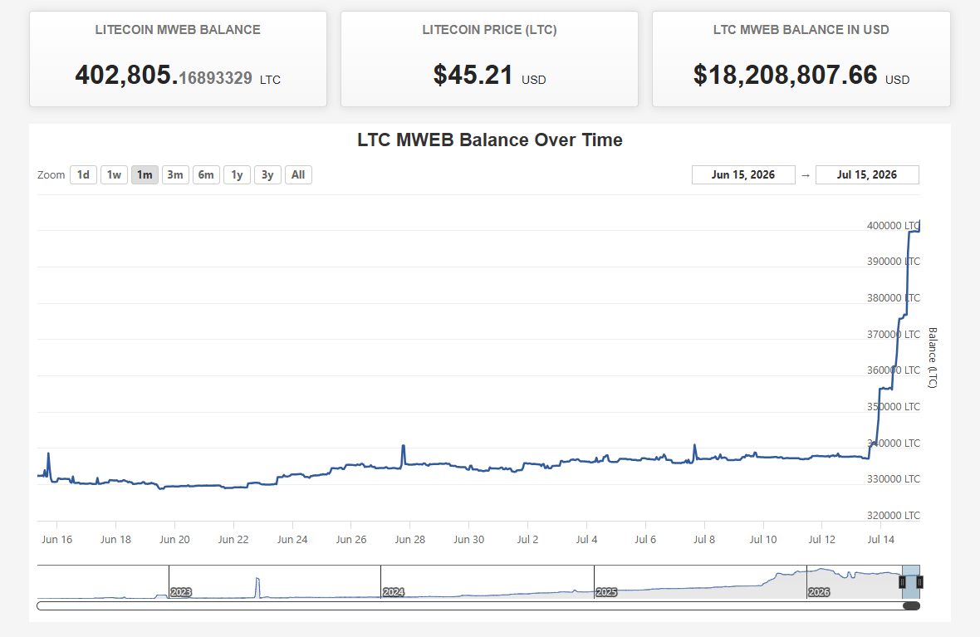The height and width of the screenshot is (637, 980).
Task: Click LTC MWEB Balance in USD heading
Action: pos(801,30)
